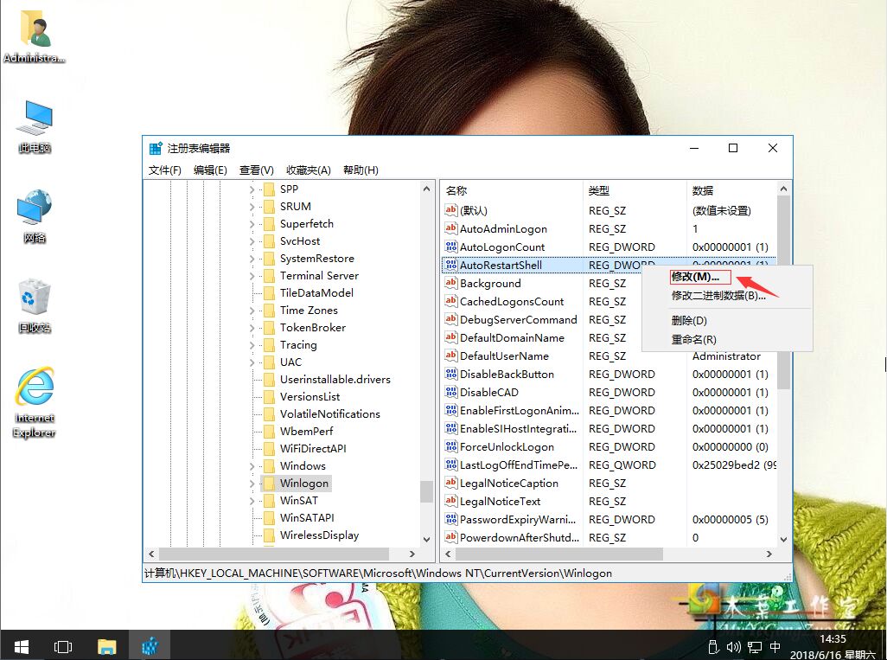This screenshot has width=887, height=660.
Task: Expand the SystemRestore tree node
Action: click(x=251, y=258)
